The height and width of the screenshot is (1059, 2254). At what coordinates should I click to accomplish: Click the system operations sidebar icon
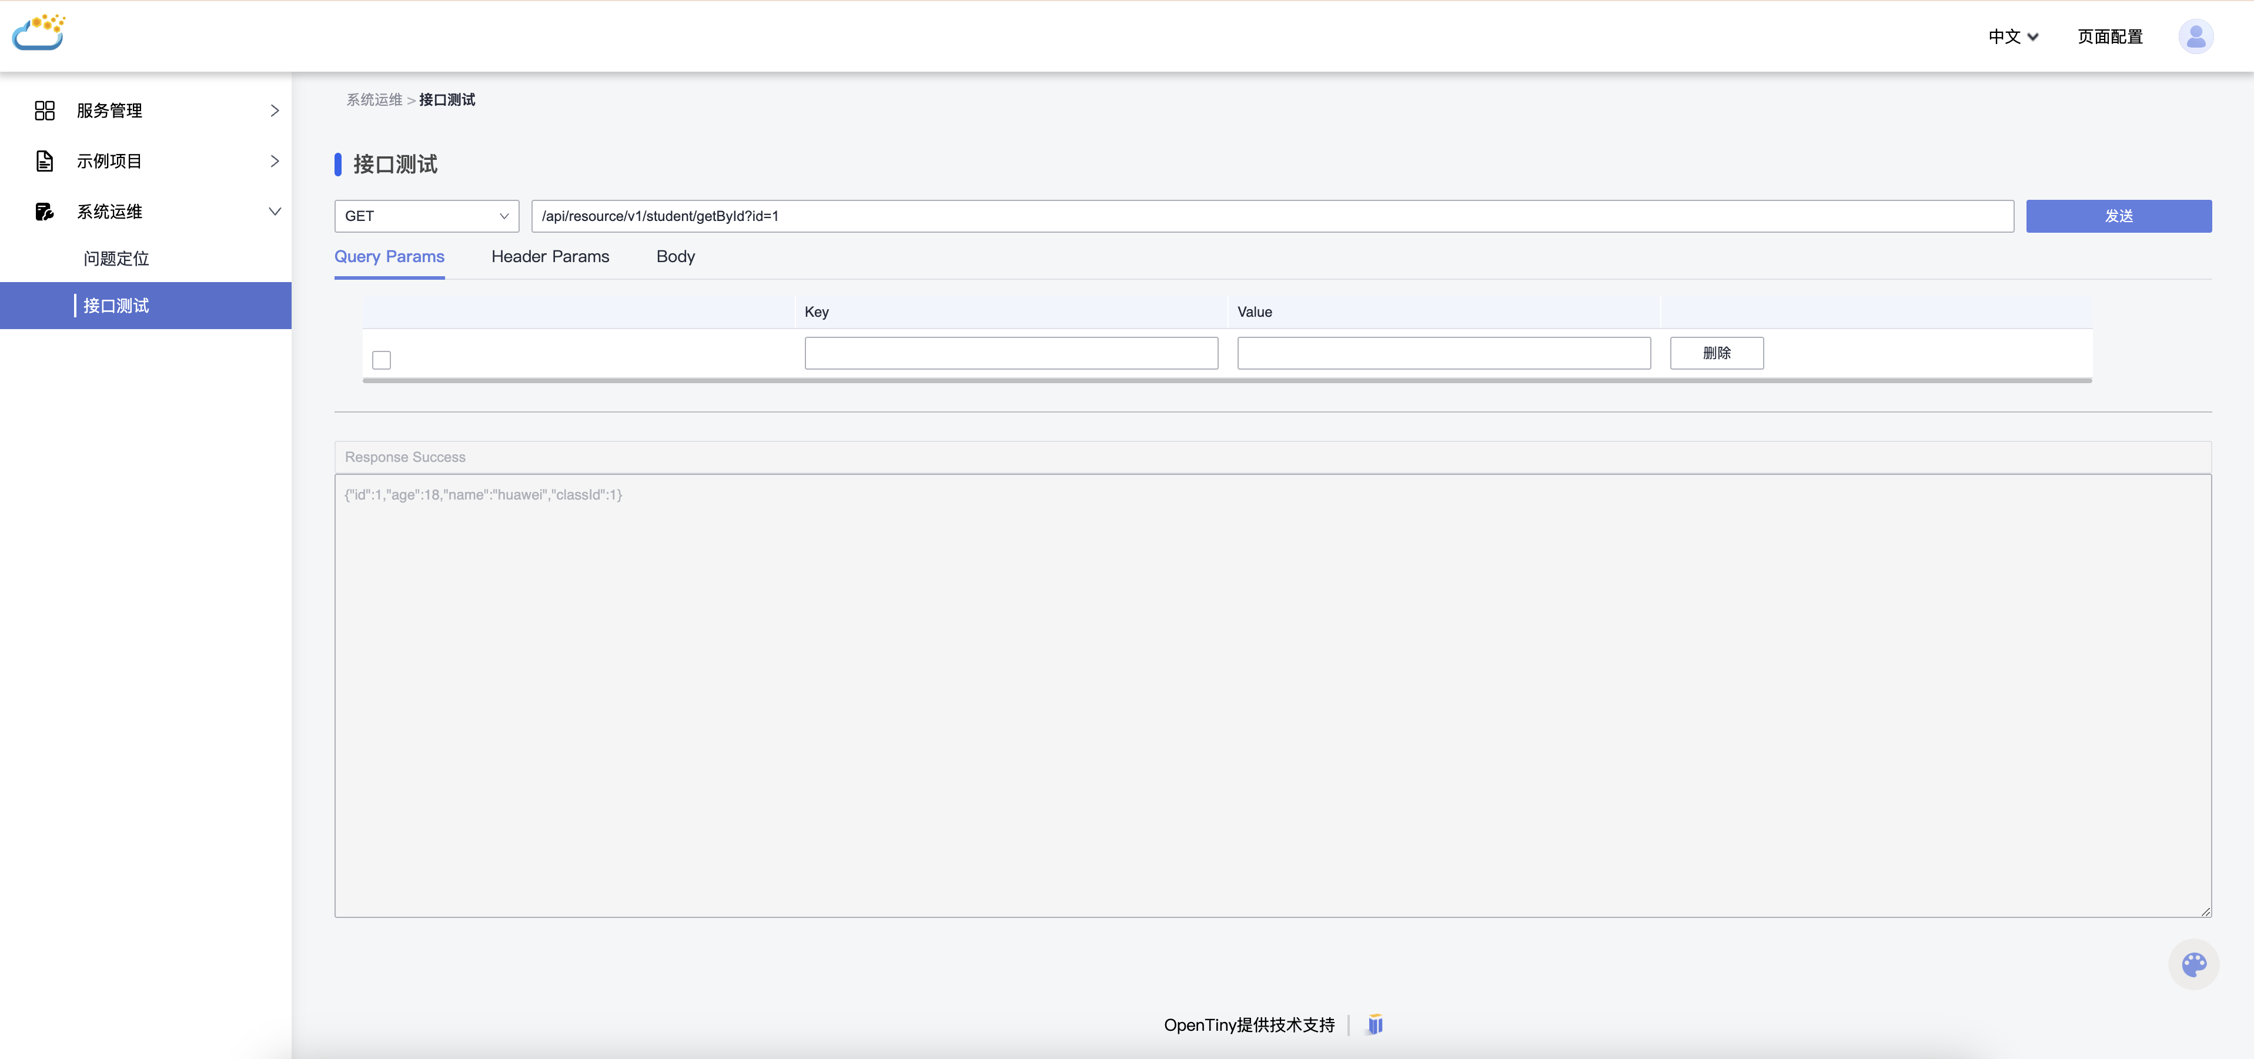(x=45, y=212)
